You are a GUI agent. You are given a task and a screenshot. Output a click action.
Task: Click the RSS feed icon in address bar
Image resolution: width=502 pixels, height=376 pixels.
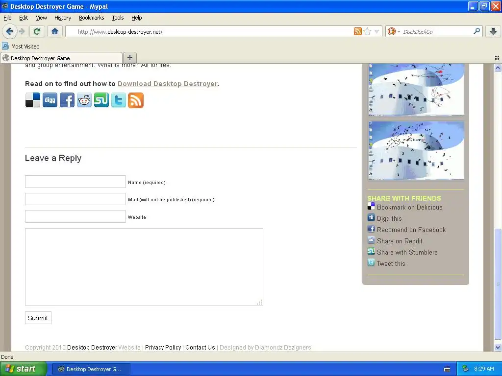tap(357, 31)
